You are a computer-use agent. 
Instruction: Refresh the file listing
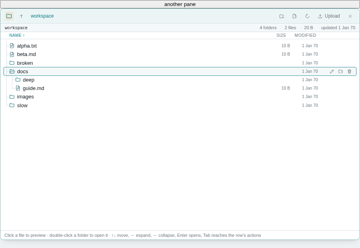pyautogui.click(x=308, y=16)
